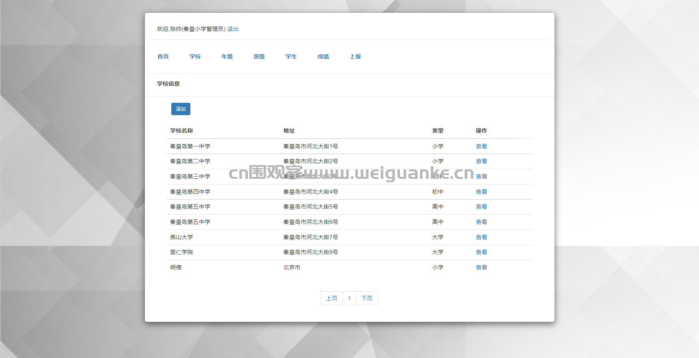The image size is (699, 358).
Task: Go to the 成绩 navigation item
Action: (x=323, y=57)
